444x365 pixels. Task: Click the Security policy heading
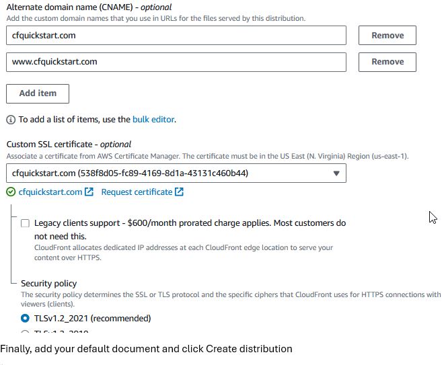48,284
